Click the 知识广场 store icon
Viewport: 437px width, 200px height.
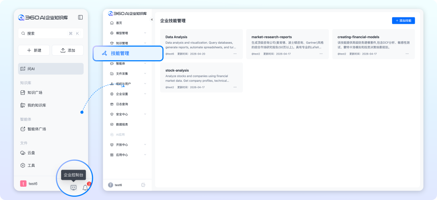(23, 93)
